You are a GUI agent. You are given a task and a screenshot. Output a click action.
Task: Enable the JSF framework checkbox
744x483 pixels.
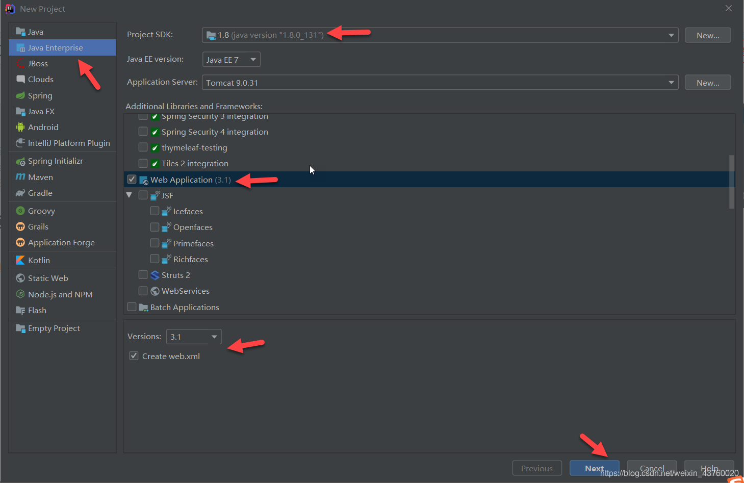pyautogui.click(x=143, y=195)
